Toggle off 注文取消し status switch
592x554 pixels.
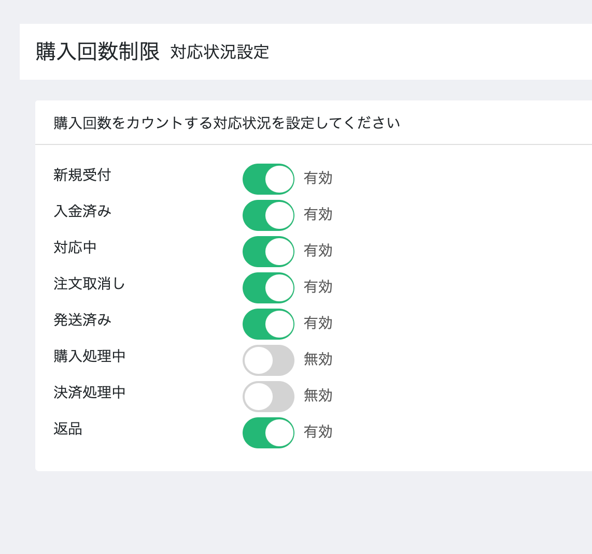pyautogui.click(x=269, y=288)
